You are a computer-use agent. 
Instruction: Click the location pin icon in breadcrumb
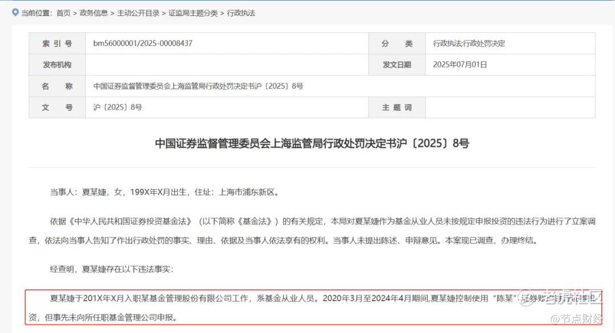pyautogui.click(x=15, y=13)
